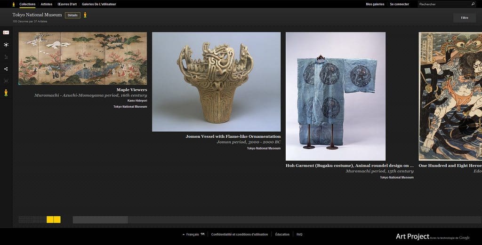Click the 'Jomon period, 3000 - 2000 BC' date text
The height and width of the screenshot is (245, 482).
[x=249, y=142]
